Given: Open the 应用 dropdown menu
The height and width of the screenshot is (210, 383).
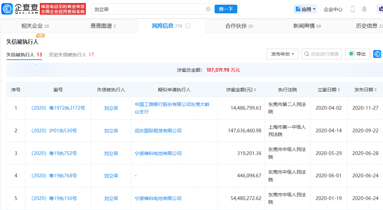Looking at the screenshot, I should pyautogui.click(x=306, y=9).
